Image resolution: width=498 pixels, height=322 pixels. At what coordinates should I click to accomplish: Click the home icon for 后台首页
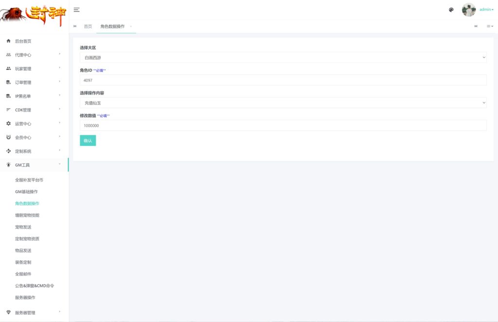(8, 41)
